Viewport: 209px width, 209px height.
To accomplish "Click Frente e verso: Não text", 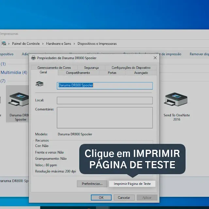I will (49, 152).
